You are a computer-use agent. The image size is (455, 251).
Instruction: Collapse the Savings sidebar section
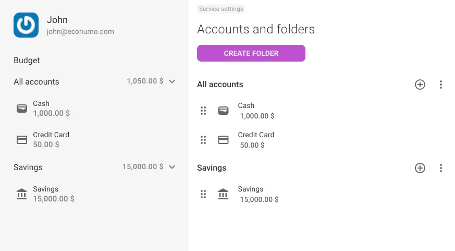coord(172,167)
